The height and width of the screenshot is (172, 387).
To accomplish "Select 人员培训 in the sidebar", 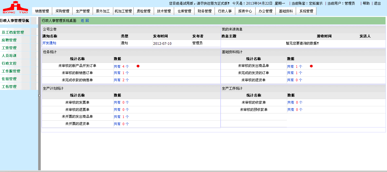I will coord(9,56).
